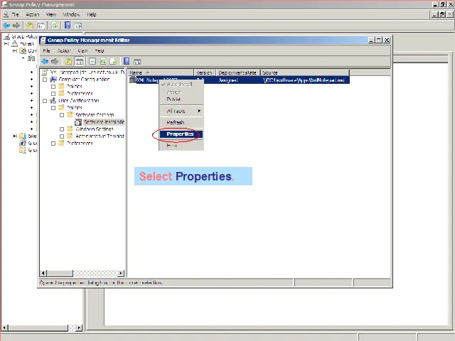Click the Up one level folder icon in editor

(68, 62)
